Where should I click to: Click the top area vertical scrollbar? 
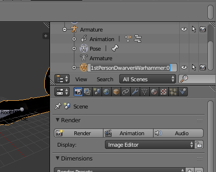click(210, 12)
